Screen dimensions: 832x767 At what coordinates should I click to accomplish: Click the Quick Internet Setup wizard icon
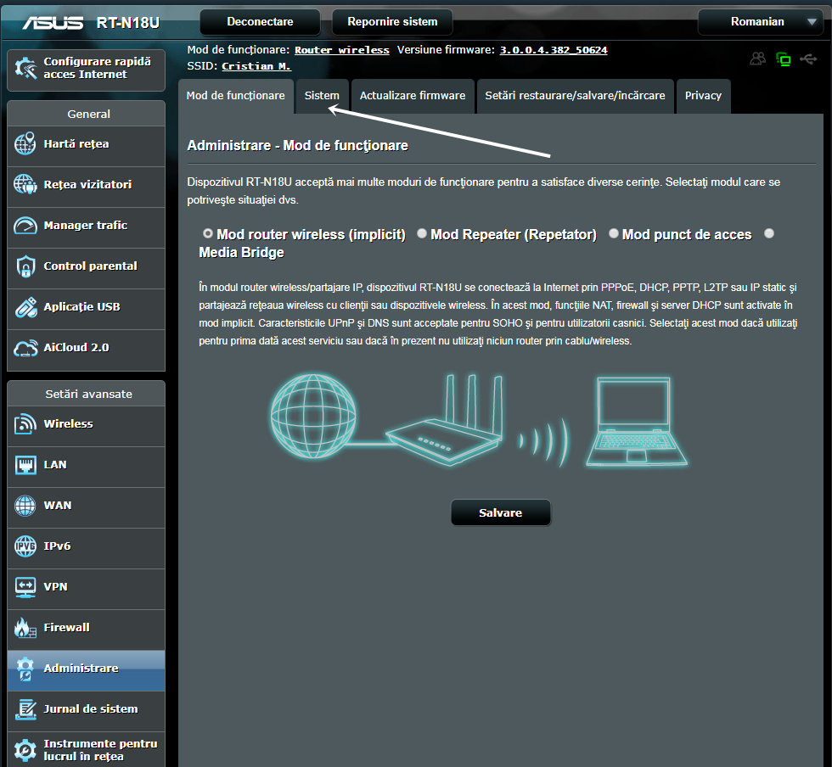(x=25, y=68)
